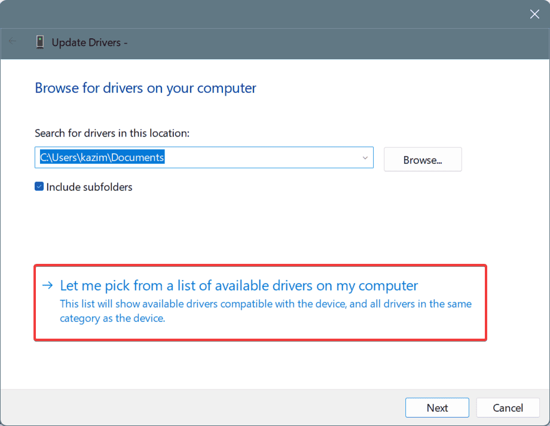The width and height of the screenshot is (550, 426).
Task: Click the device icon beside Update Drivers
Action: pos(40,42)
